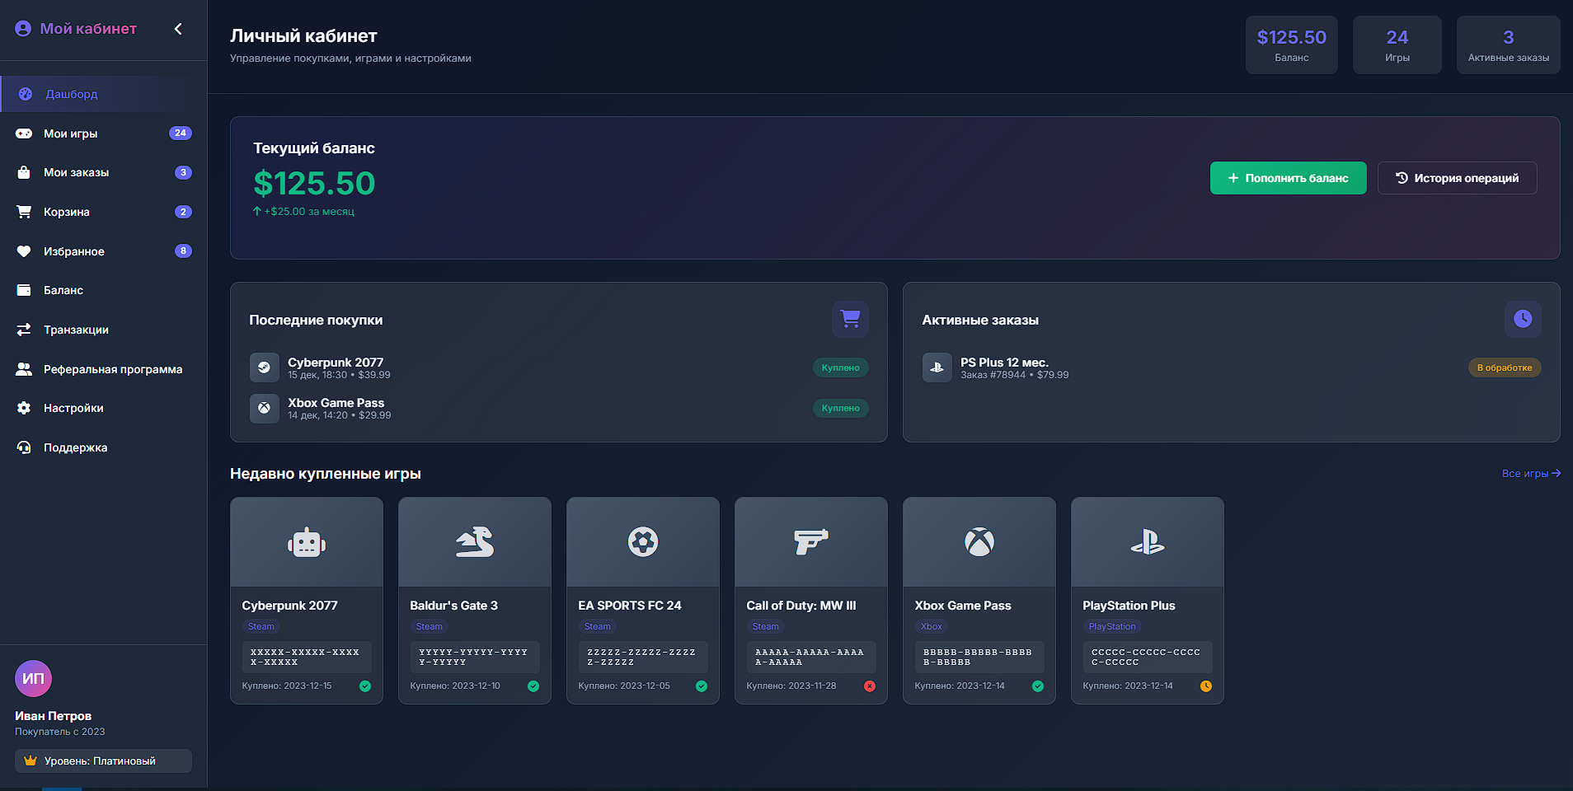Click the 8 badge on Избранное
This screenshot has width=1573, height=791.
click(183, 250)
